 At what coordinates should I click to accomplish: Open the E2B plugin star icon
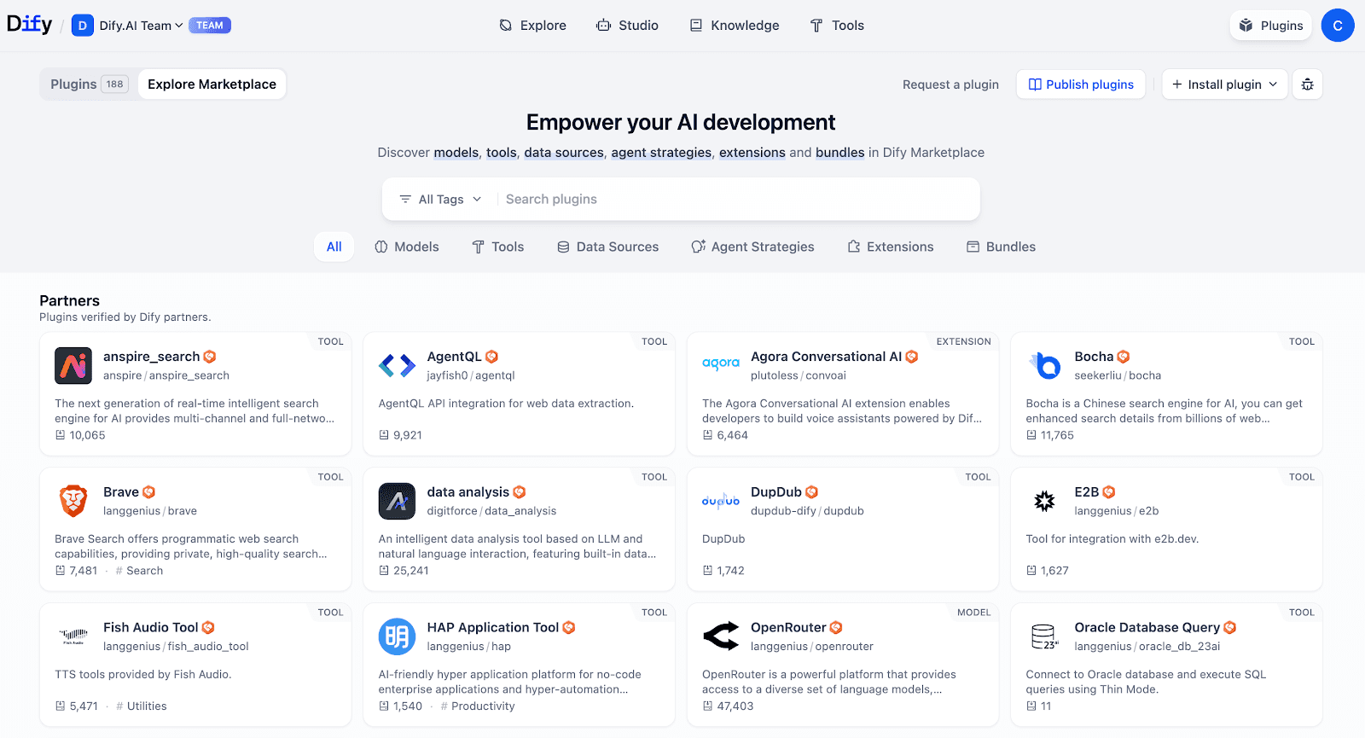click(1044, 501)
